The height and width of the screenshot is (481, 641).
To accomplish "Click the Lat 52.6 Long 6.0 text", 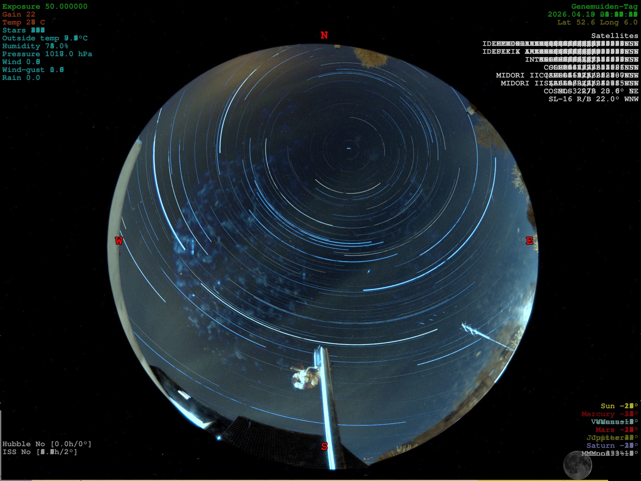I will point(597,22).
